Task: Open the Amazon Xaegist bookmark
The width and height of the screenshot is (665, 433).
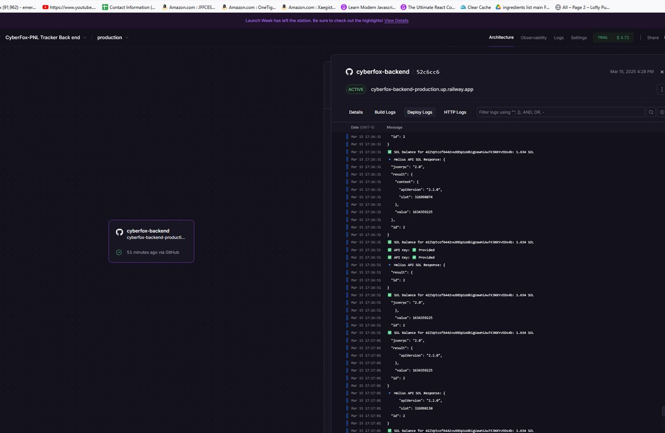Action: coord(308,8)
